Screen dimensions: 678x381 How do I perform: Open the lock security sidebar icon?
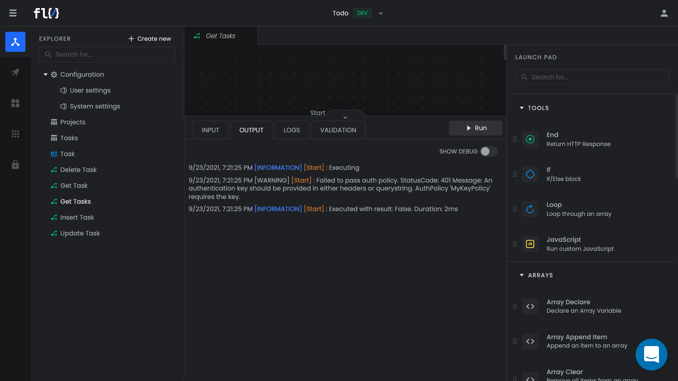pyautogui.click(x=15, y=165)
